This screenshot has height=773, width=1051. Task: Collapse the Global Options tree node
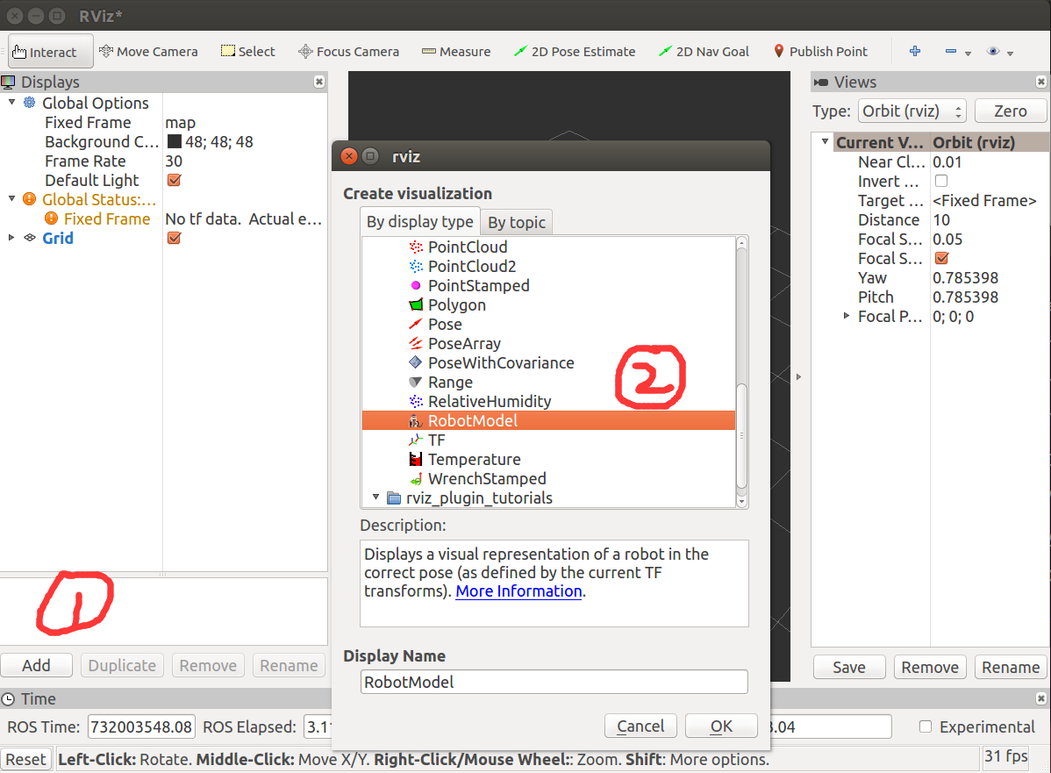(x=11, y=103)
